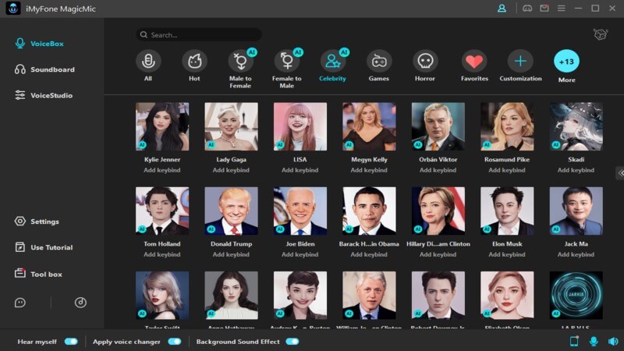The image size is (624, 351).
Task: Open the Favorites heart category
Action: pos(474,61)
